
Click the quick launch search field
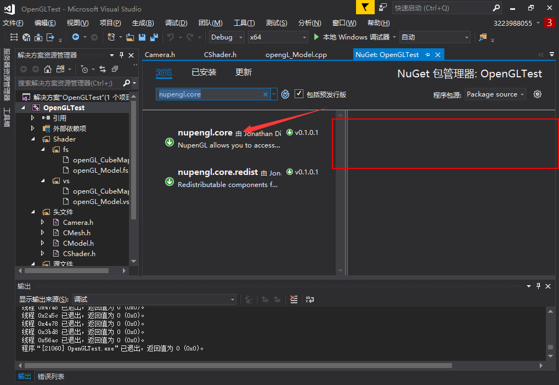[x=442, y=8]
